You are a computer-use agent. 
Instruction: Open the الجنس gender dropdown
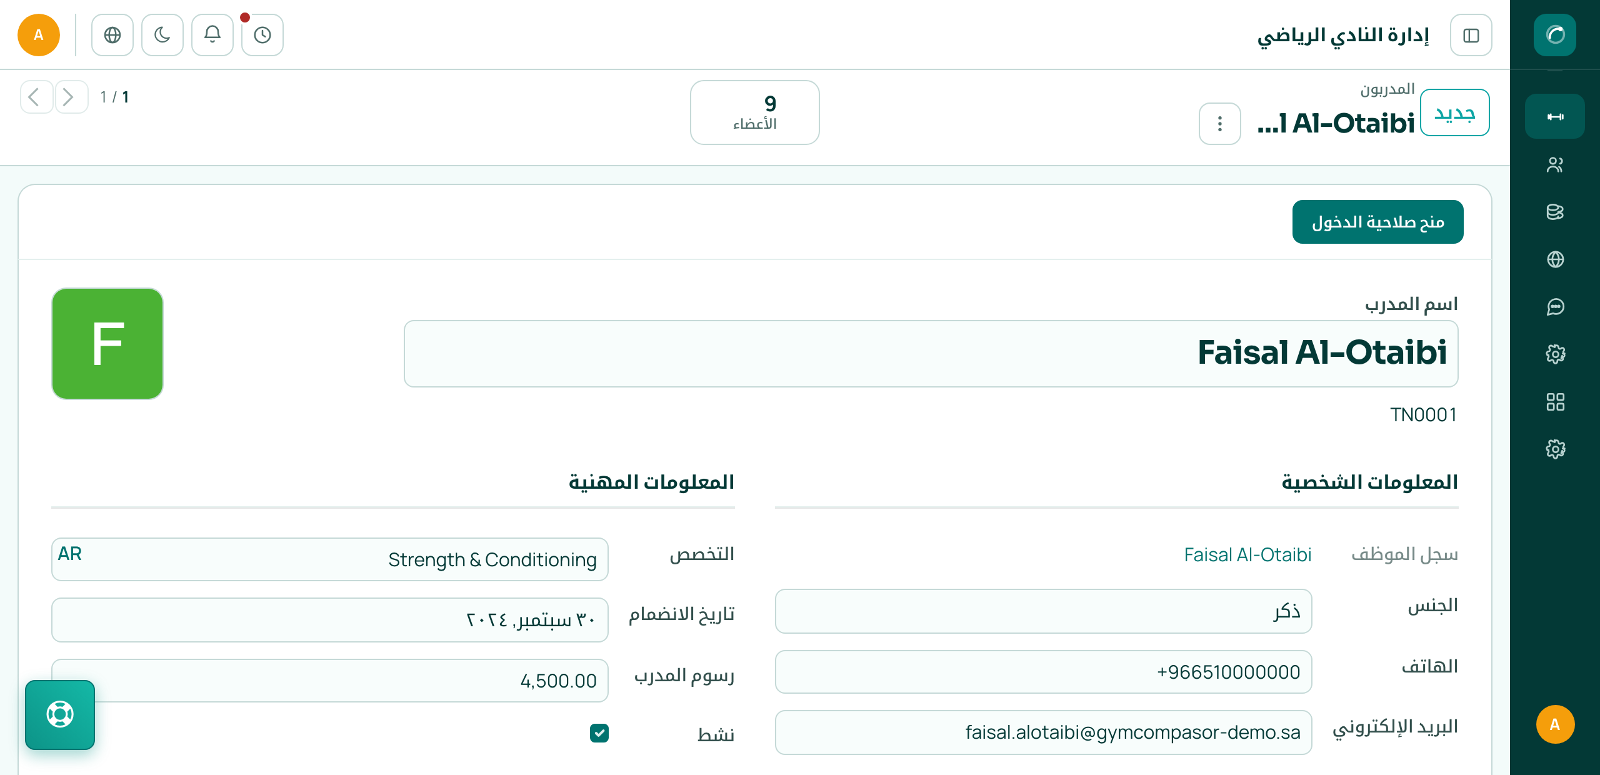pos(1043,611)
